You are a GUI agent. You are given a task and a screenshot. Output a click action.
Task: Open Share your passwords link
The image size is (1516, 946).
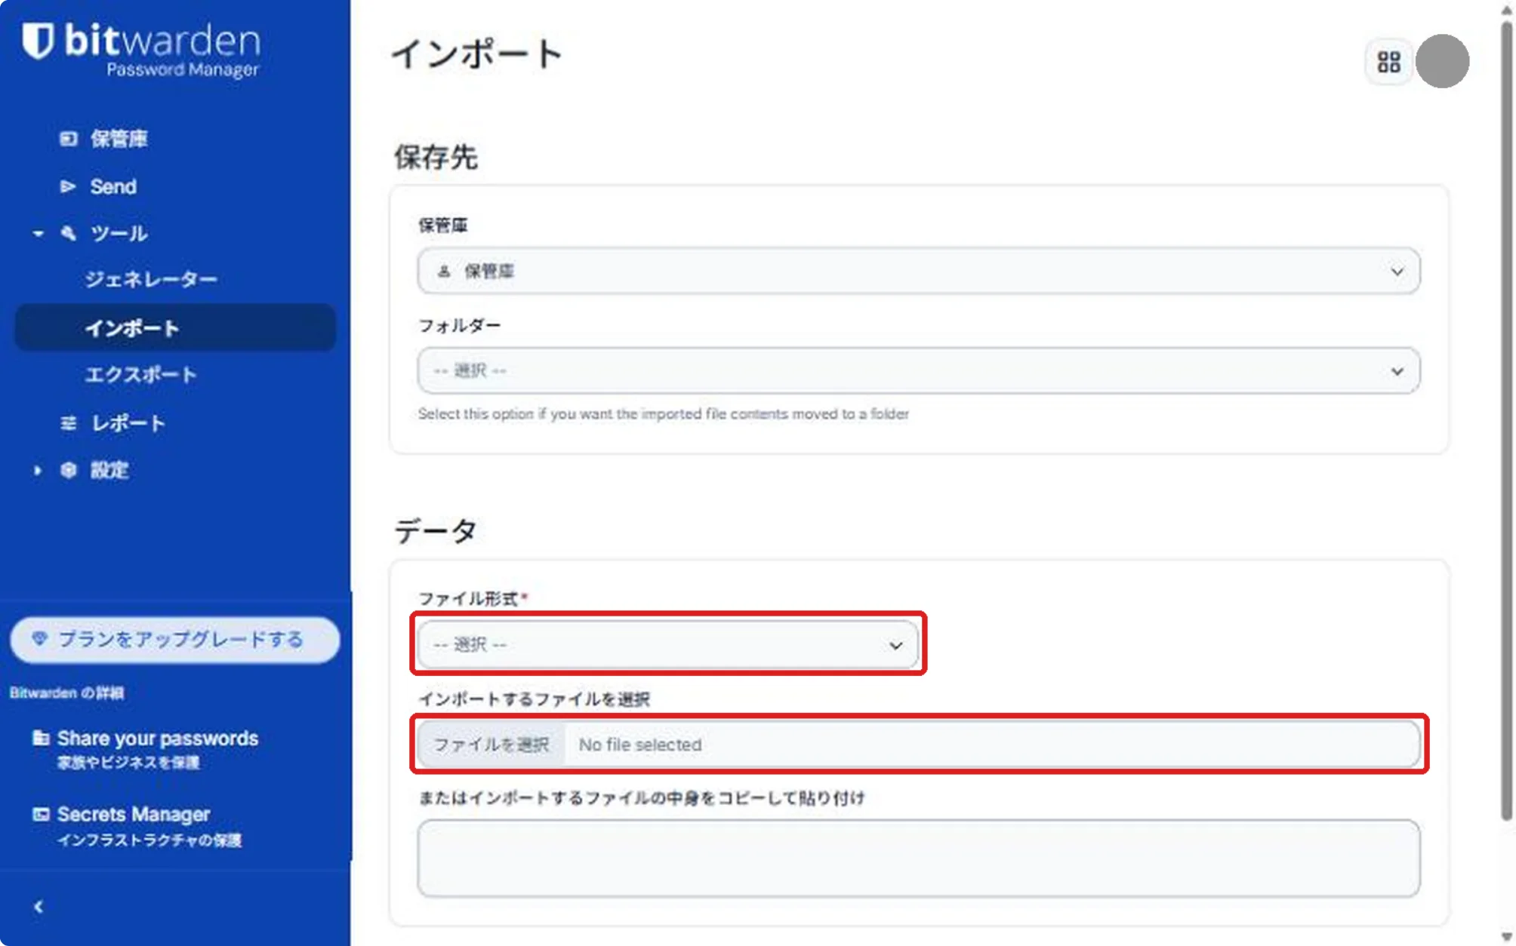click(x=158, y=739)
